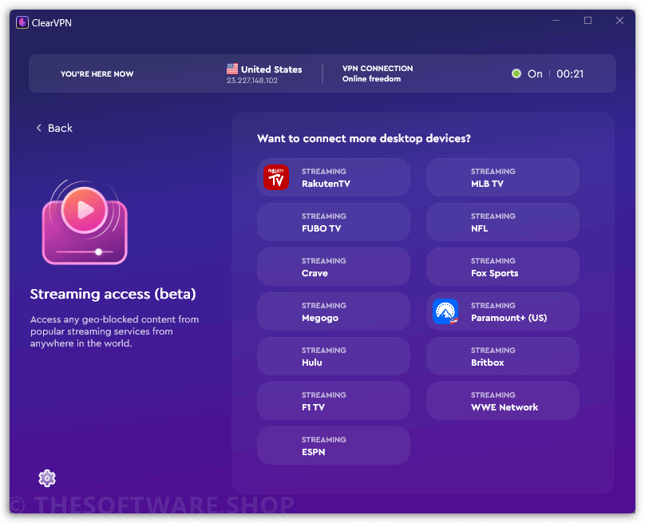Launch the Hulu streaming shortcut
The width and height of the screenshot is (645, 523).
click(334, 356)
